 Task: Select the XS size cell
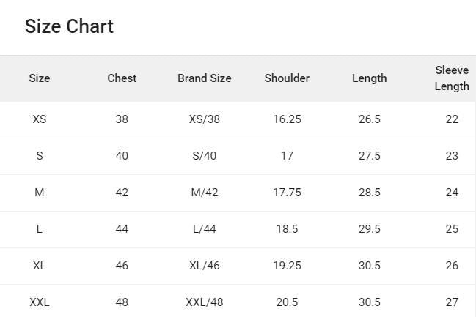tap(40, 119)
